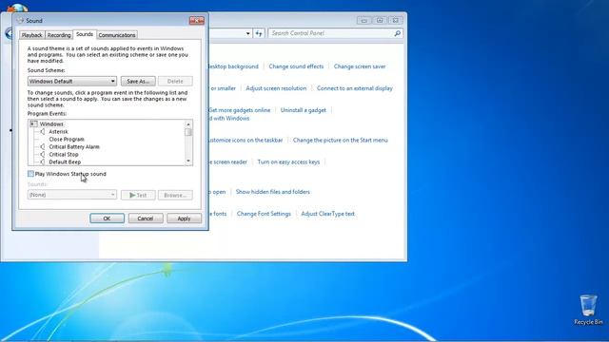The image size is (609, 342).
Task: Switch to the Communications tab
Action: (x=117, y=35)
